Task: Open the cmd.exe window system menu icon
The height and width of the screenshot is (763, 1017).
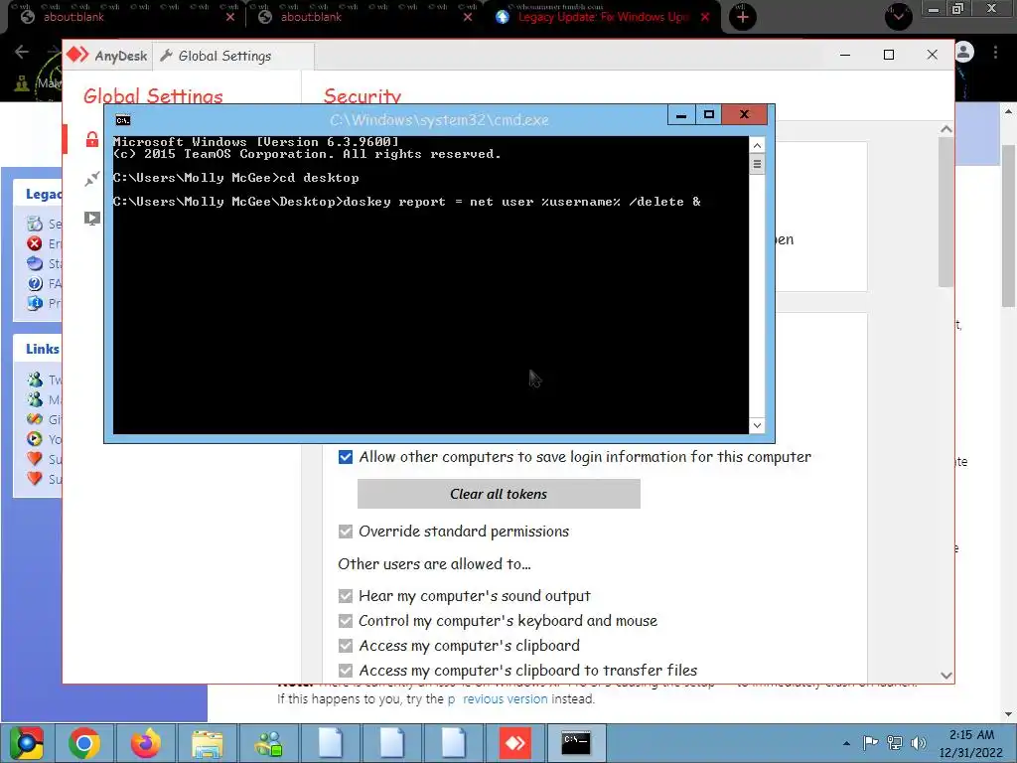Action: point(122,120)
